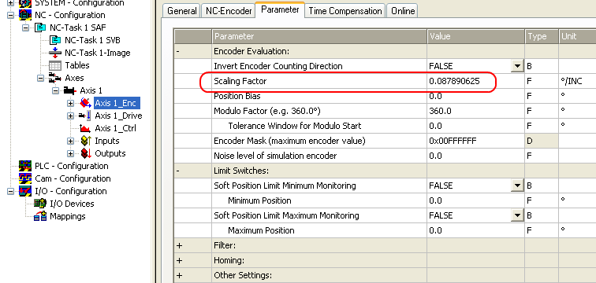Image resolution: width=596 pixels, height=283 pixels.
Task: Expand the Axis 1_Enc node
Action: 71,103
